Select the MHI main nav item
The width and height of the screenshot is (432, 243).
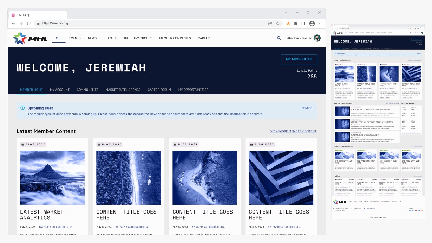click(x=59, y=38)
